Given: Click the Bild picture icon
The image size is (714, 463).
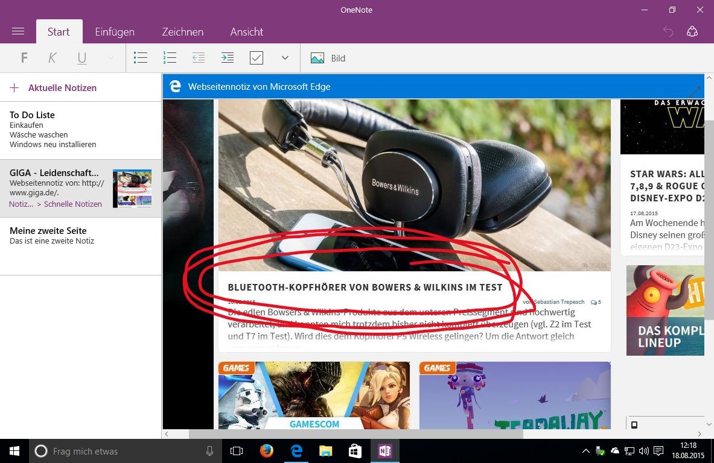Looking at the screenshot, I should pyautogui.click(x=317, y=58).
